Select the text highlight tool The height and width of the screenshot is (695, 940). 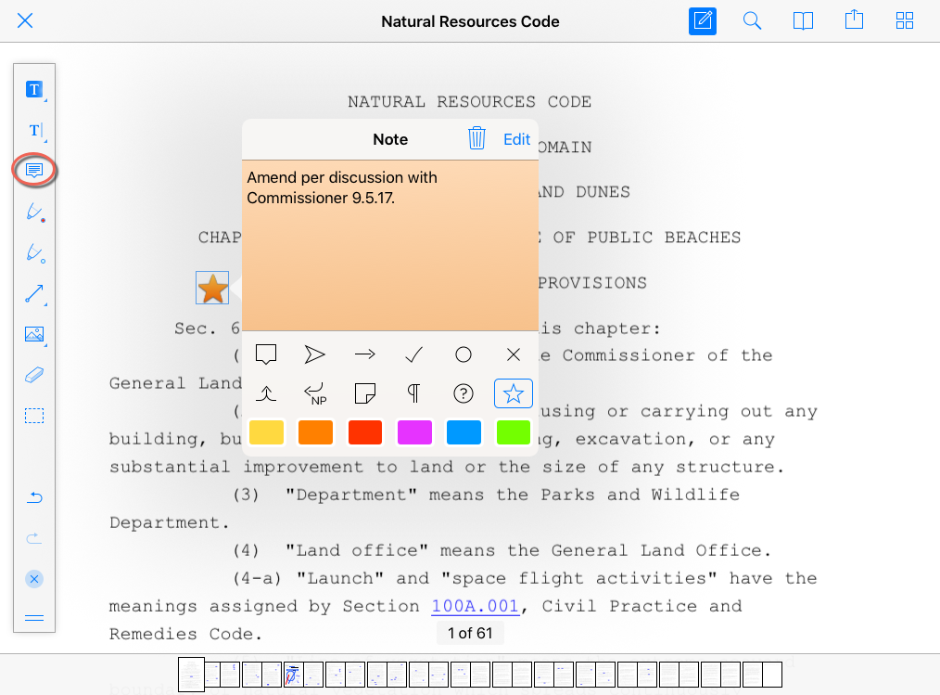pos(34,90)
